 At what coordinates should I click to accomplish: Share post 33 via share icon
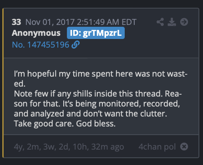pos(160,22)
